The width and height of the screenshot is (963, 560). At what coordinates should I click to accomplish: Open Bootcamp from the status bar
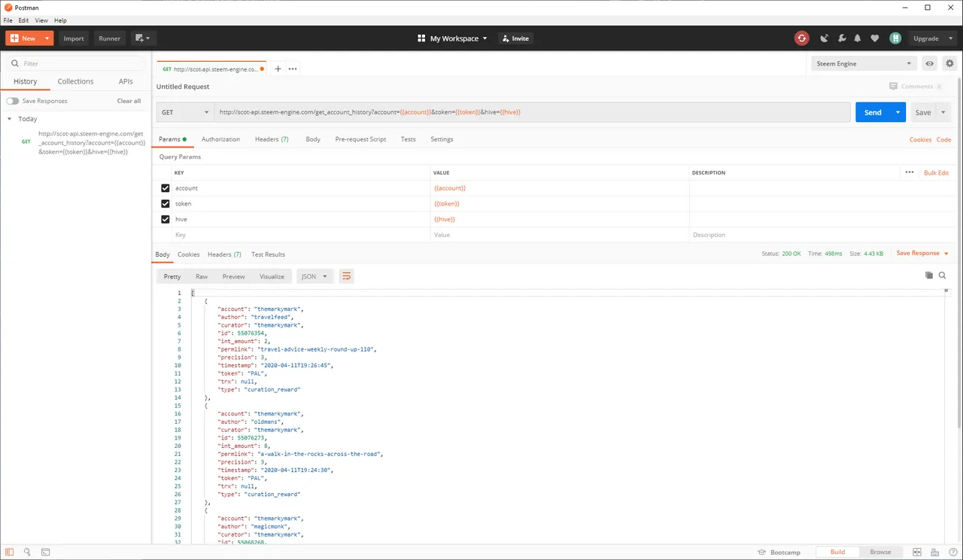779,552
